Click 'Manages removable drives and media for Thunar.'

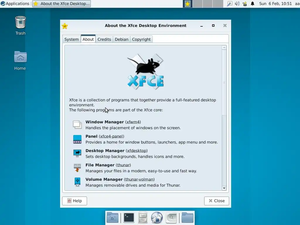[x=133, y=185]
